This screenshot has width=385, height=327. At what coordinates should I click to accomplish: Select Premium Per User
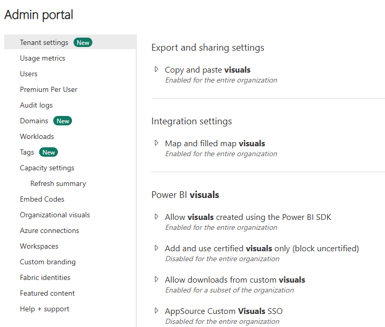coord(49,89)
